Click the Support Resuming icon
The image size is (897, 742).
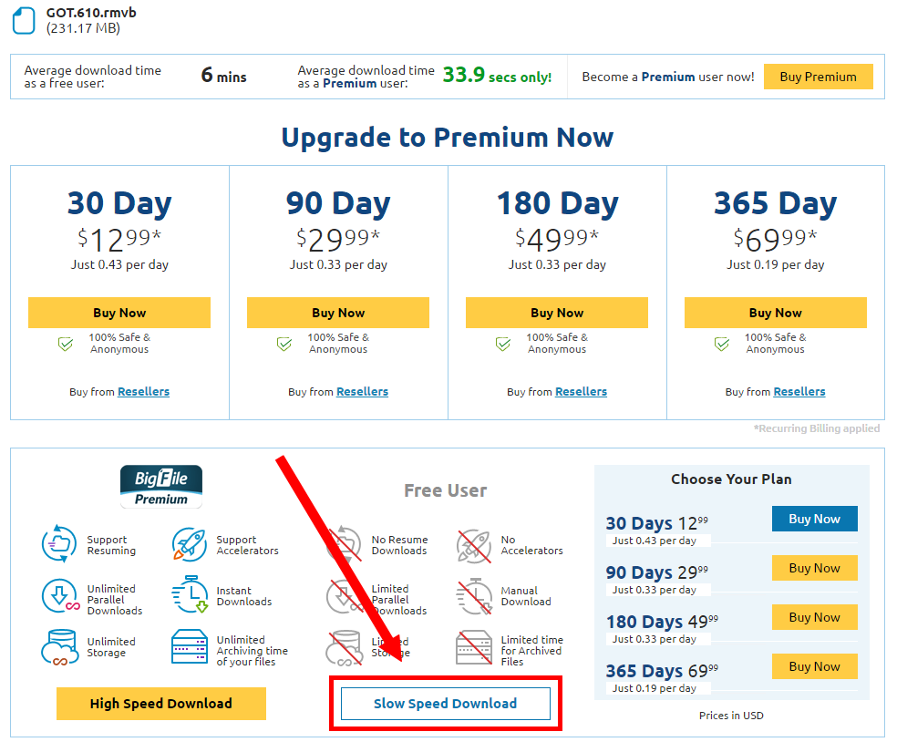click(x=59, y=543)
